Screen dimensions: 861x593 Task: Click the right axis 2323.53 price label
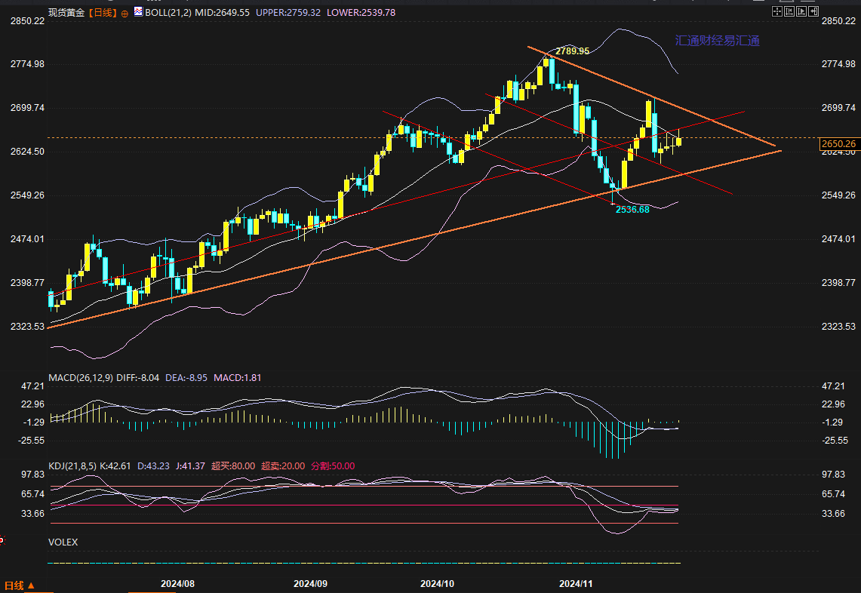[838, 327]
